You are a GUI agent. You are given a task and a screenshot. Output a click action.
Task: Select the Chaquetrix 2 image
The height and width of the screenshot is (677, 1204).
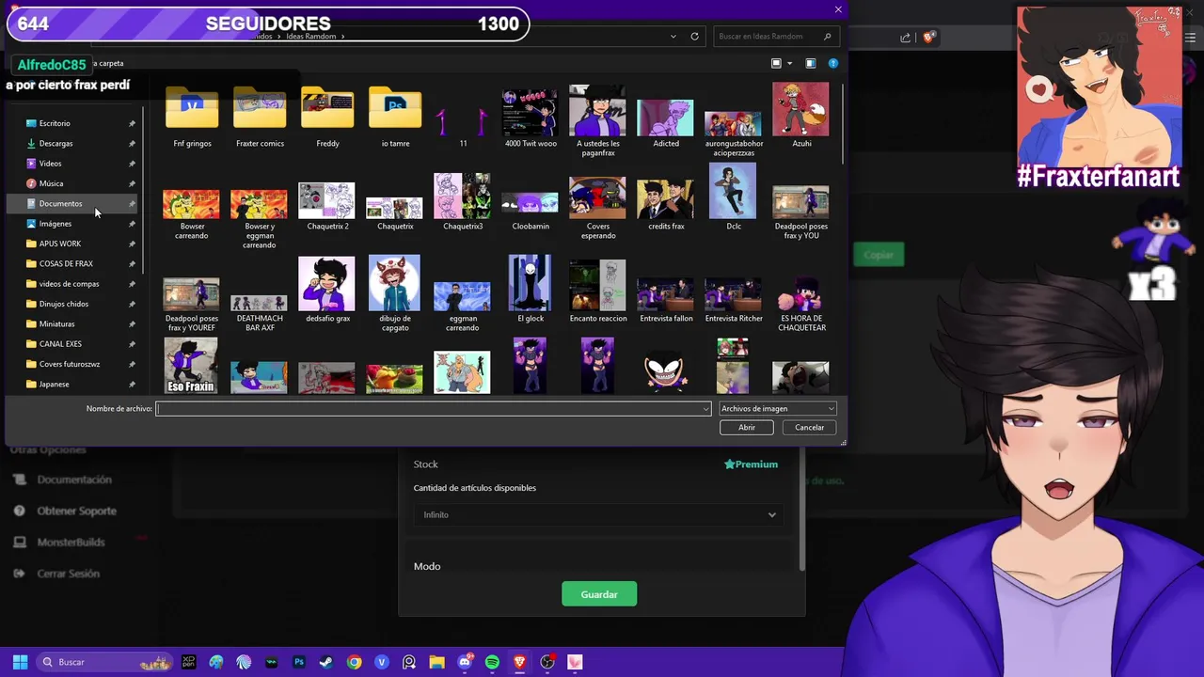(x=327, y=207)
